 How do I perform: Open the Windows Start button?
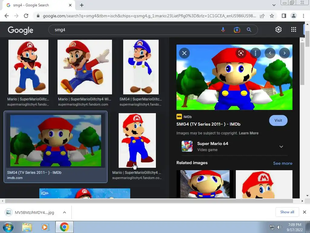tap(8, 227)
